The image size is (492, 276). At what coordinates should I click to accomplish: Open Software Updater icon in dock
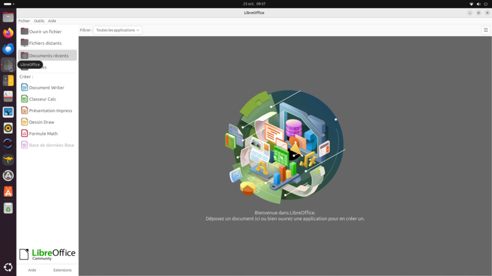8,175
